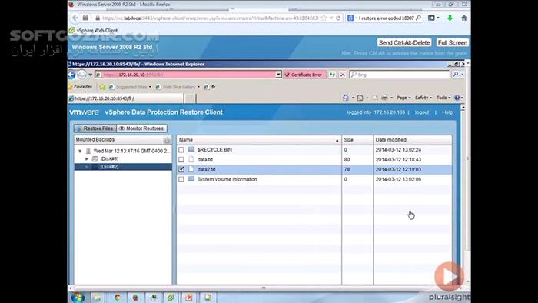This screenshot has width=538, height=303.
Task: Click Internet Explorer forward button
Action: pos(81,75)
